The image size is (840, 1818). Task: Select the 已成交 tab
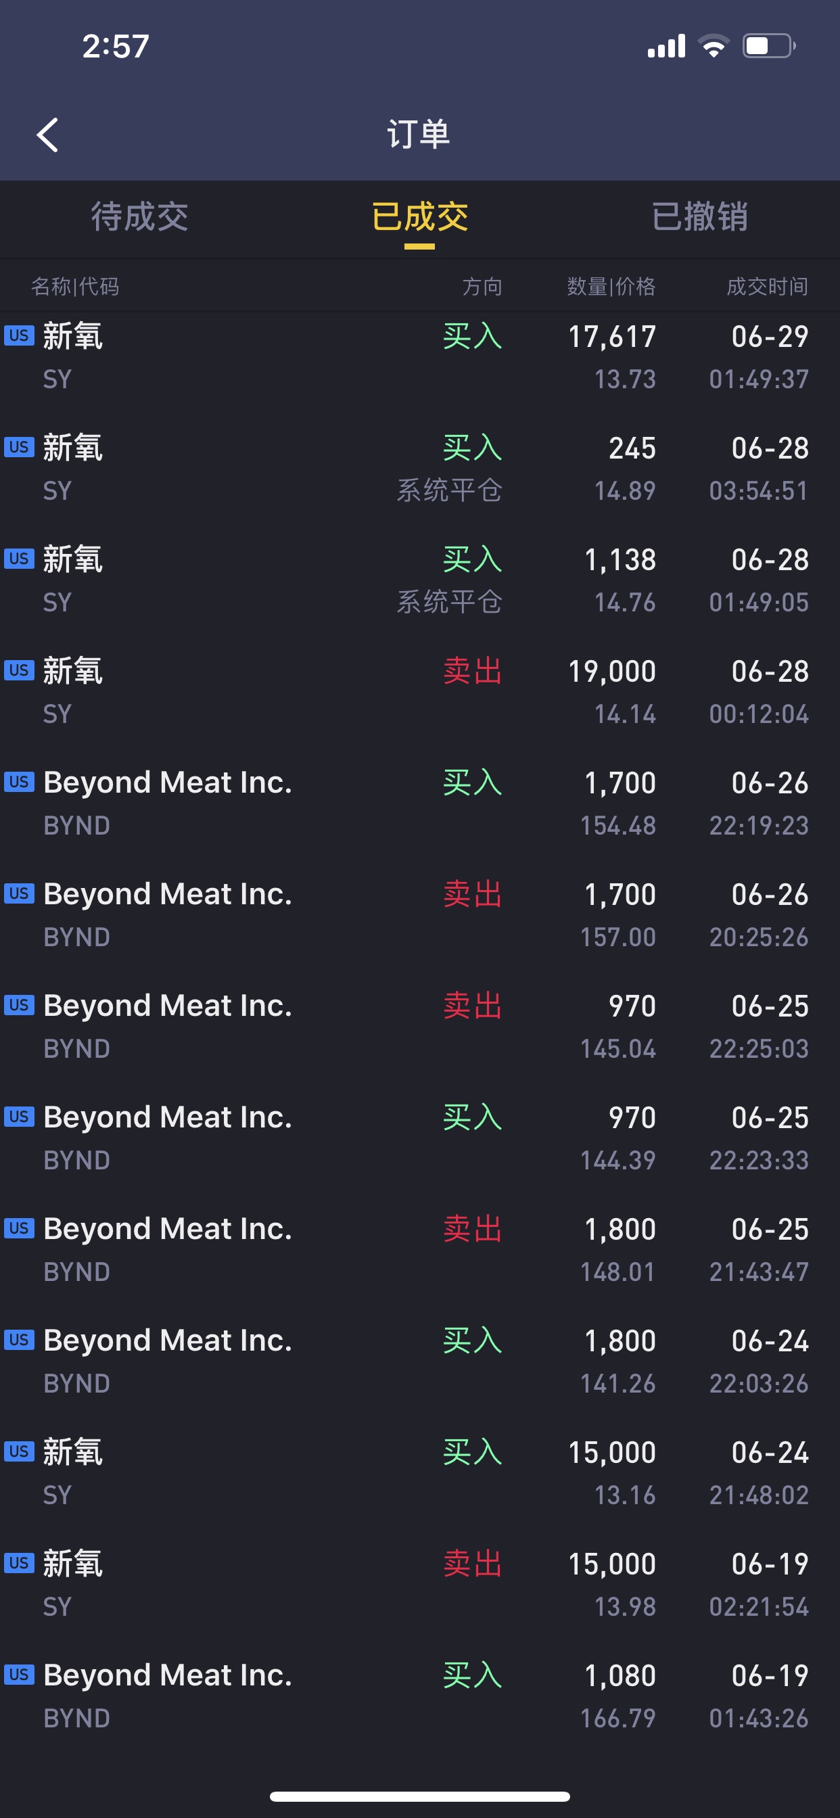click(x=420, y=216)
